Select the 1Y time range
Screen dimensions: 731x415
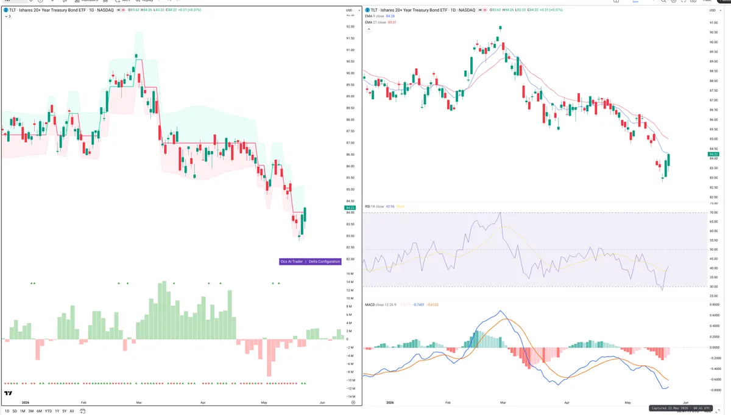pyautogui.click(x=57, y=411)
